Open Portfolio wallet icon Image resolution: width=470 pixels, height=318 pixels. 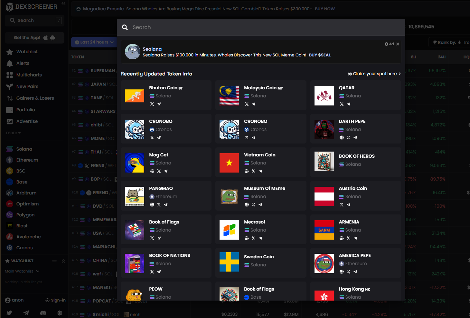click(10, 110)
